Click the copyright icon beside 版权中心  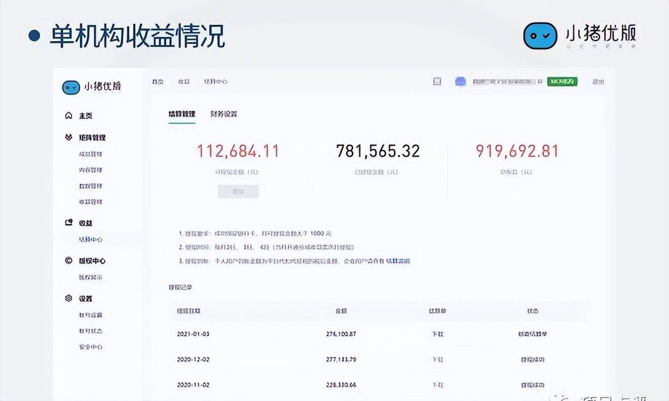pos(69,261)
